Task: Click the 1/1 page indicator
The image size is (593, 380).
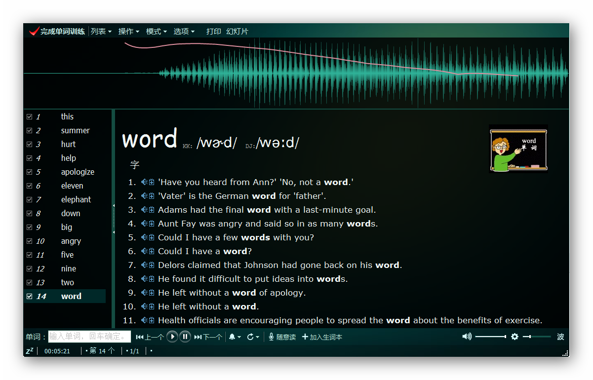Action: tap(133, 351)
